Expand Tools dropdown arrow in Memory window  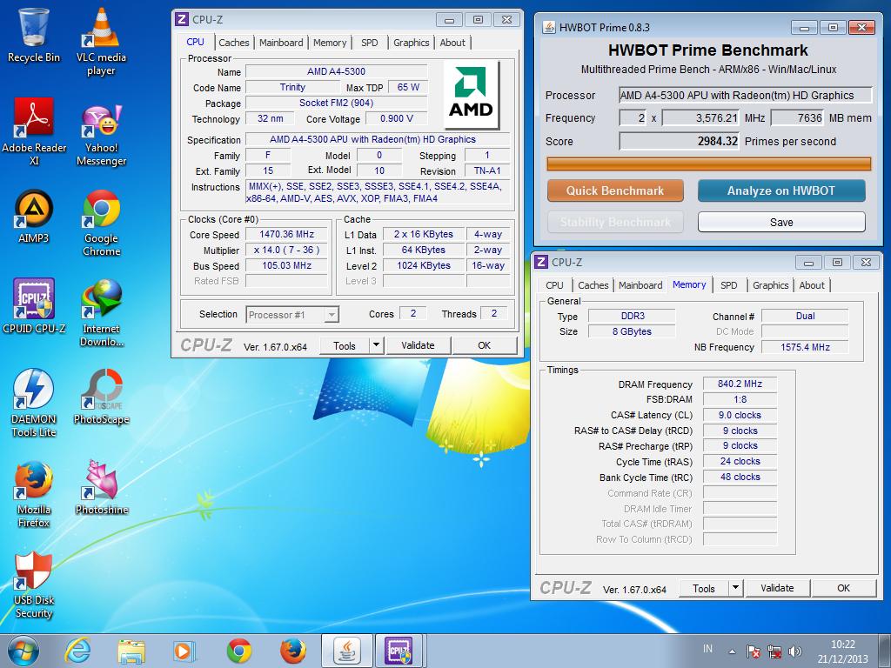(735, 588)
